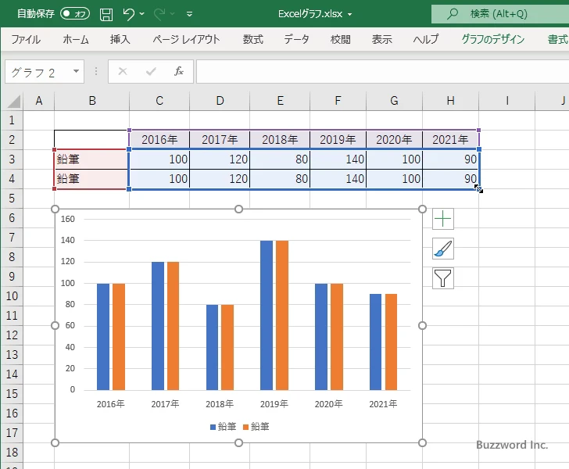Viewport: 569px width, 469px height.
Task: Select column I header
Action: [507, 101]
